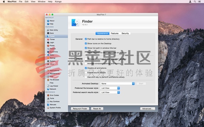
Task: Open the Log Viewer icon
Action: point(48,86)
